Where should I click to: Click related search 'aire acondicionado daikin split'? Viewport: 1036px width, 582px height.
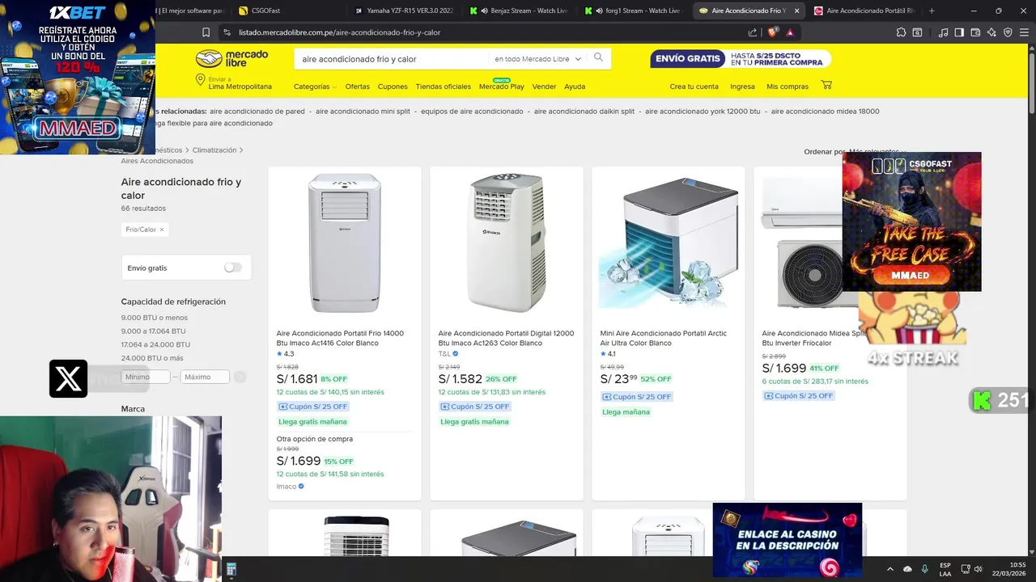(584, 111)
